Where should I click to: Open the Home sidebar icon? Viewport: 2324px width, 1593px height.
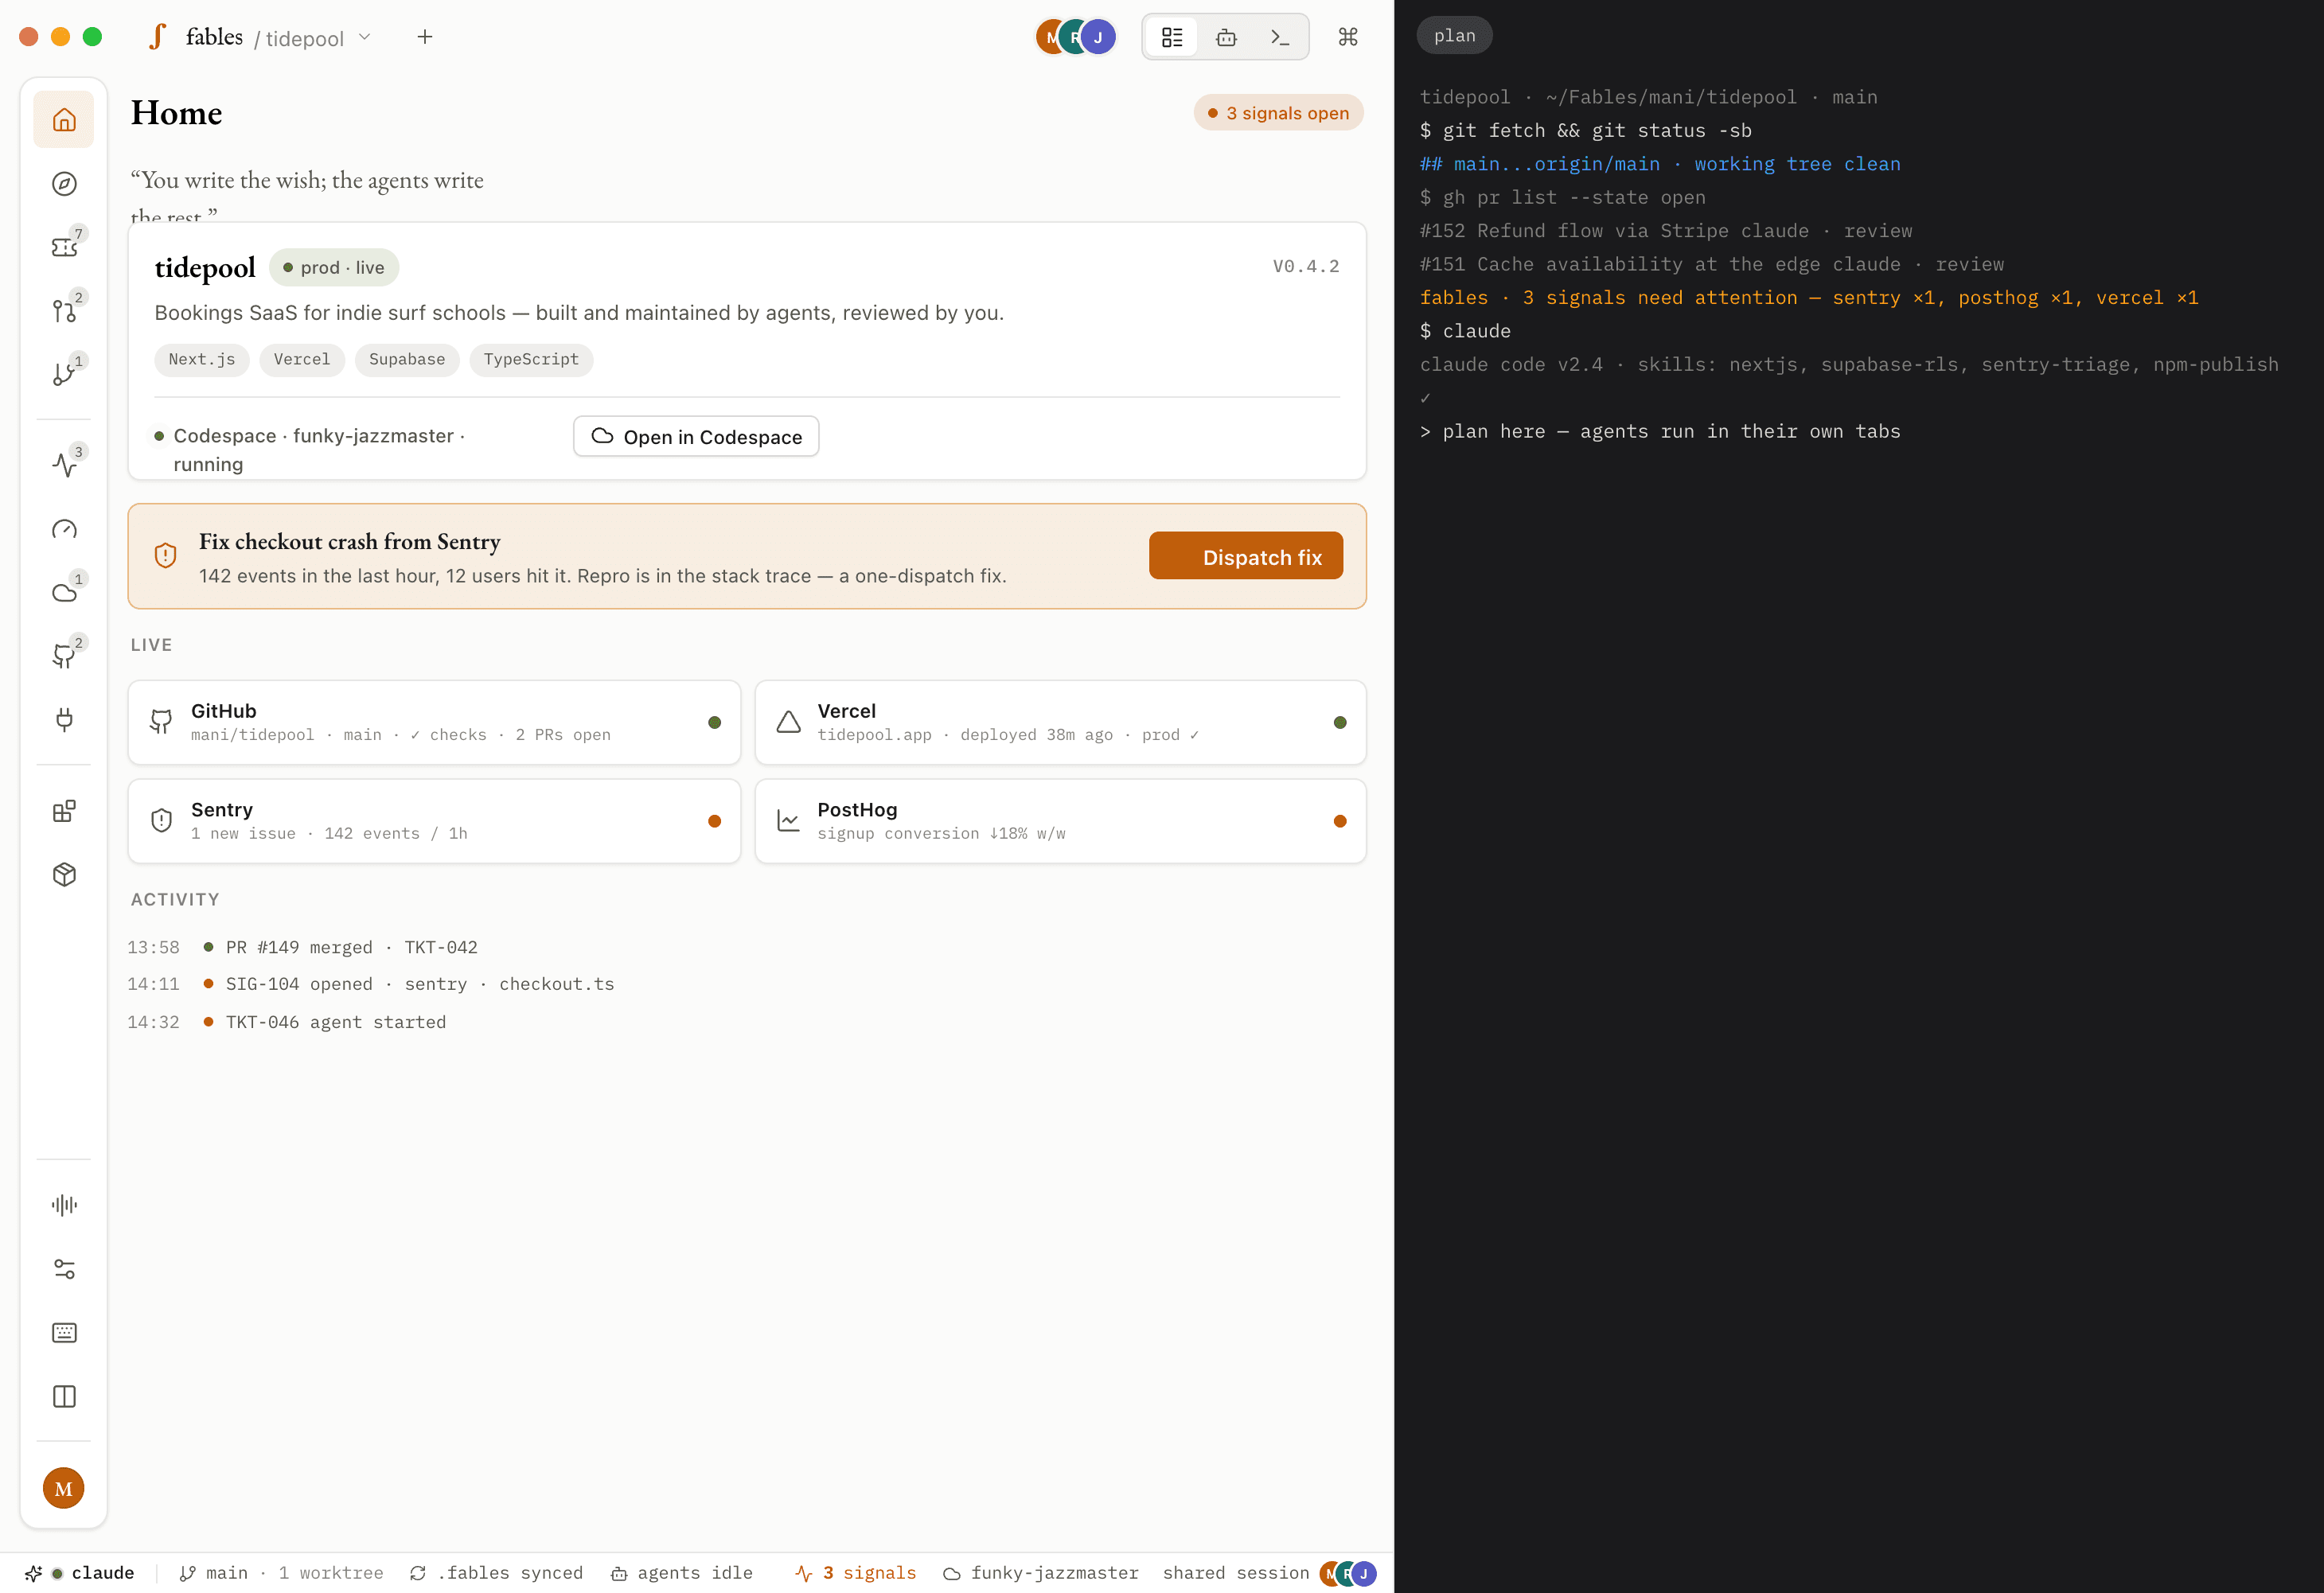click(x=64, y=120)
